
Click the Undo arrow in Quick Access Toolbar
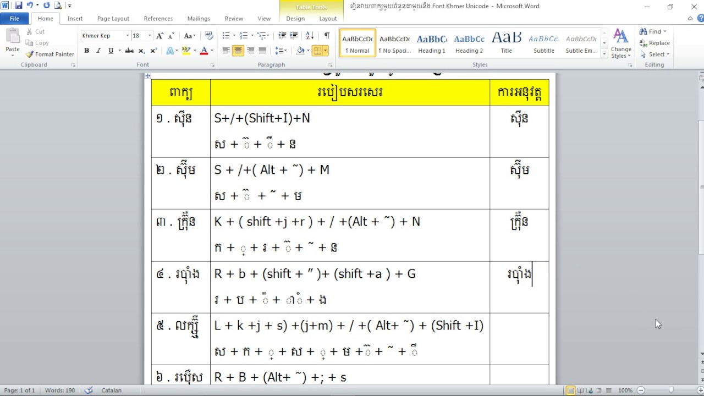pyautogui.click(x=30, y=5)
